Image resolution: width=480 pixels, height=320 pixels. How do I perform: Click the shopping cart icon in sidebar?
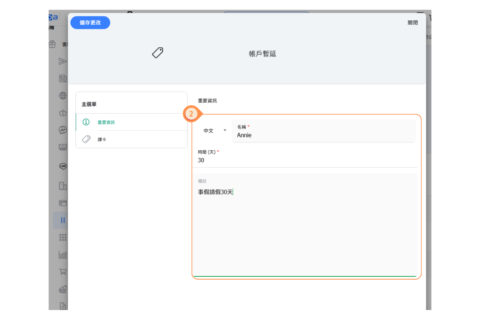tap(63, 272)
